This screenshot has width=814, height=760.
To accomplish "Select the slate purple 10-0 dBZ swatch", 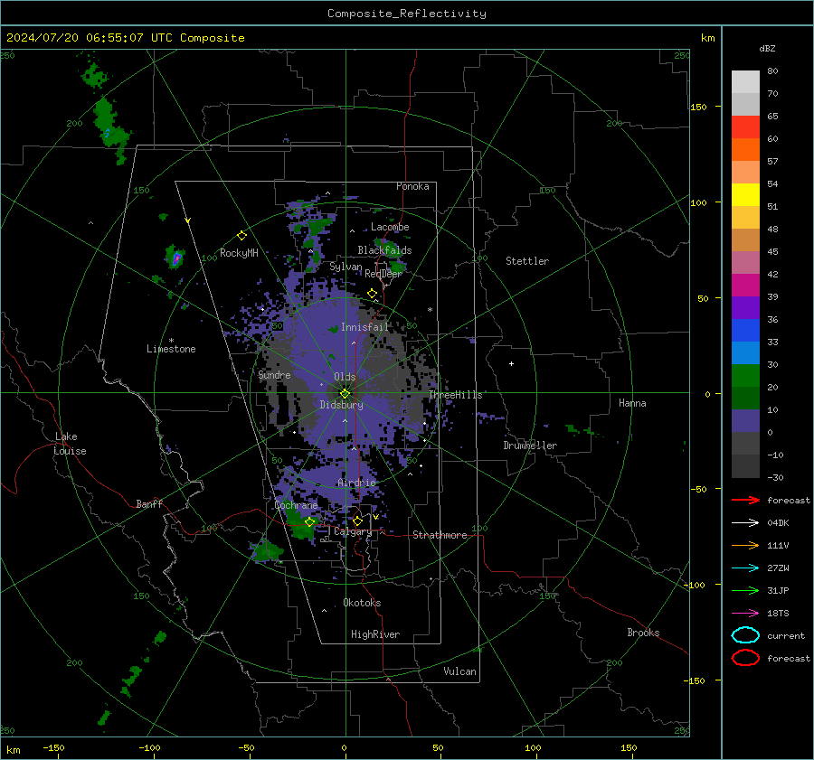I will tap(745, 421).
